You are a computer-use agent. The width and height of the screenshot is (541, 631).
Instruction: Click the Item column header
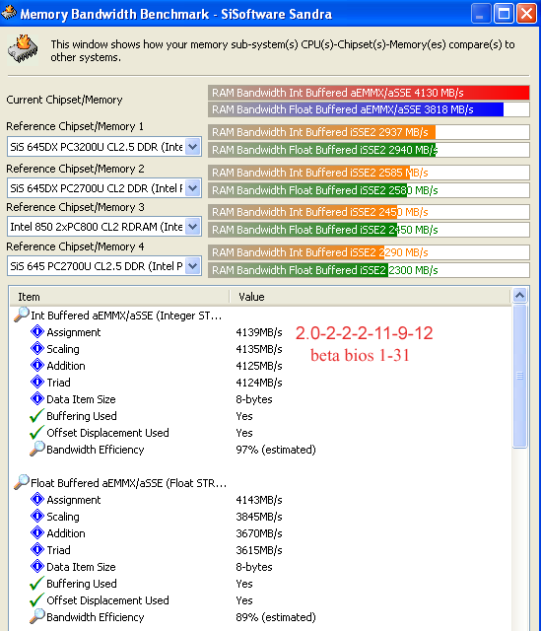(119, 297)
